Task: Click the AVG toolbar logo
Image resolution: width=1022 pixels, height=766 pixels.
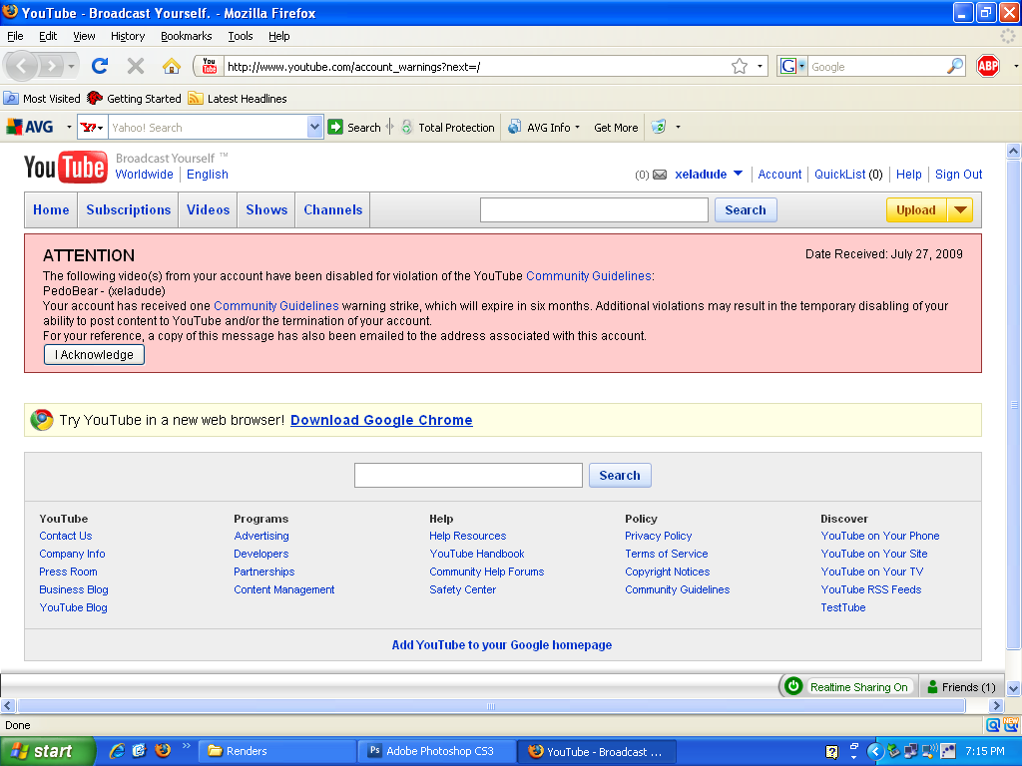Action: point(30,128)
